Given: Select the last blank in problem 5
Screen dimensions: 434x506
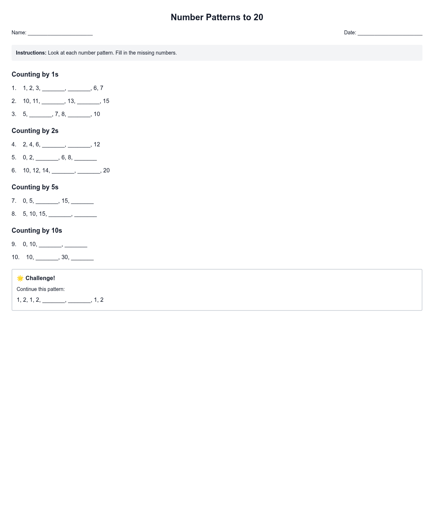Looking at the screenshot, I should (85, 158).
